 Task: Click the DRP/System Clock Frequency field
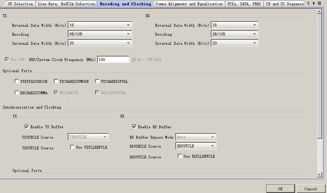(113, 60)
